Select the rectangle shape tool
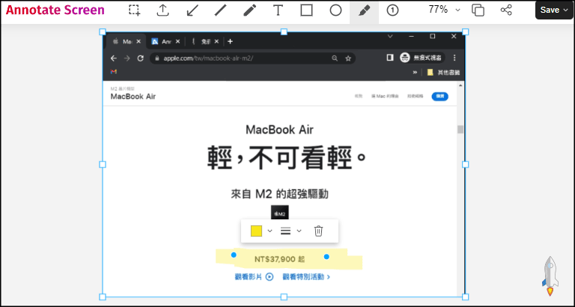Screen dimensions: 575x307 (x=306, y=10)
